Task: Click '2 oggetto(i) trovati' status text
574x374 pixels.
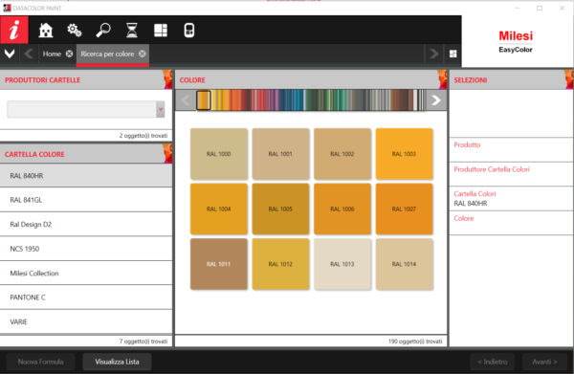Action: (x=143, y=136)
